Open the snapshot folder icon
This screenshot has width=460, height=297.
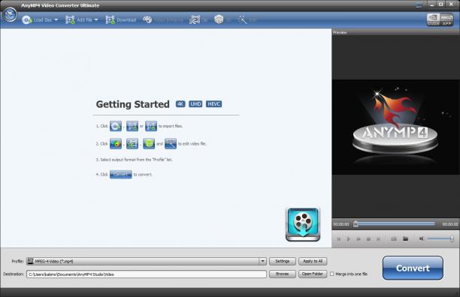click(405, 239)
